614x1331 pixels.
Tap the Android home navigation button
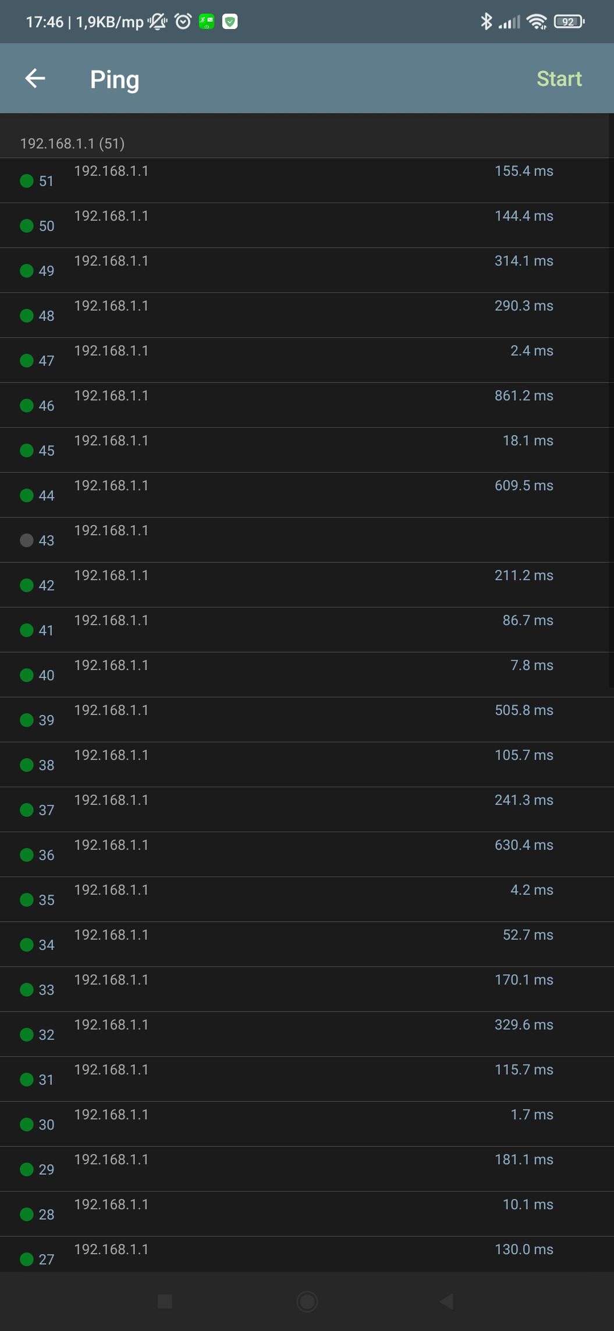[x=307, y=1301]
